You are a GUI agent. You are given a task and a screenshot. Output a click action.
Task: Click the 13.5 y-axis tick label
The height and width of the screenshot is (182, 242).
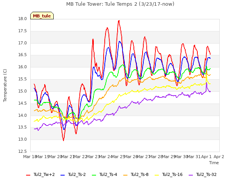[23, 127]
